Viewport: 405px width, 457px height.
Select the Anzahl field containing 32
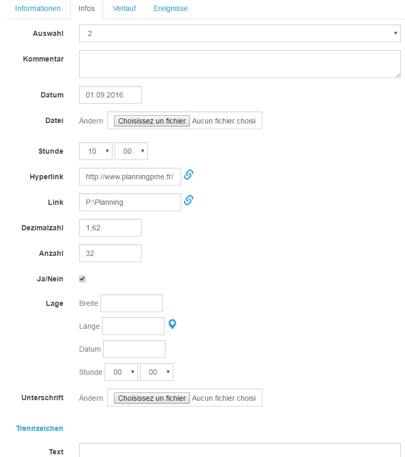tap(110, 253)
